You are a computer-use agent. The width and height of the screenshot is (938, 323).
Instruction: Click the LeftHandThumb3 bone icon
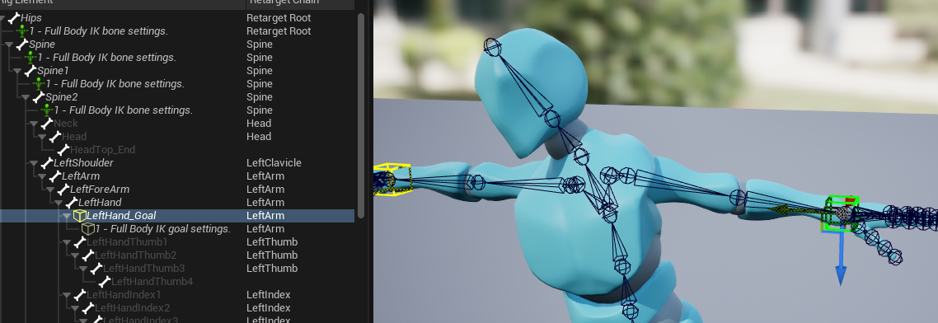tap(96, 269)
